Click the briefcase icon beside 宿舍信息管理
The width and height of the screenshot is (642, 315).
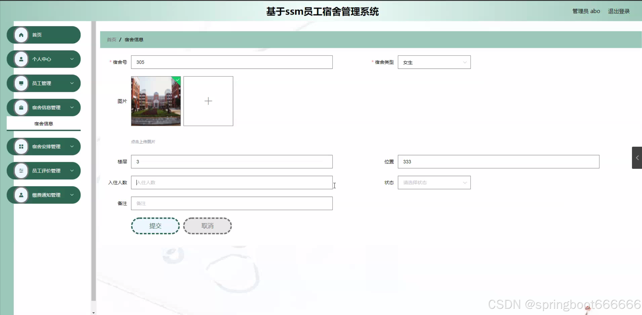[21, 108]
